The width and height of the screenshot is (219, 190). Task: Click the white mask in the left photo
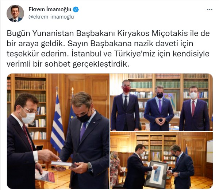(x=28, y=118)
